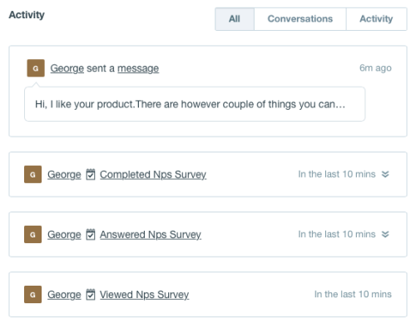Click calendar icon before Answered Nps Survey
This screenshot has height=334, width=416.
(91, 234)
